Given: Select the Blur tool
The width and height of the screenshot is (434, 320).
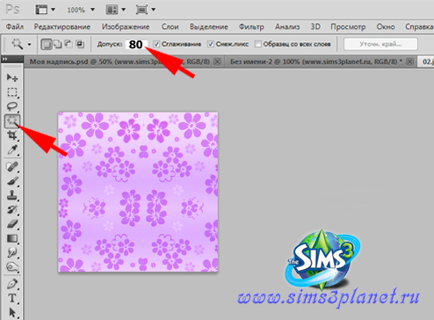Looking at the screenshot, I should (12, 252).
